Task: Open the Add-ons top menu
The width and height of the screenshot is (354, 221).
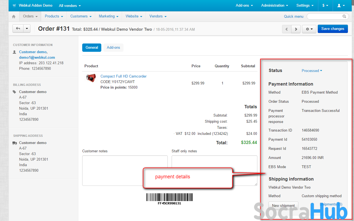Action: click(x=244, y=6)
